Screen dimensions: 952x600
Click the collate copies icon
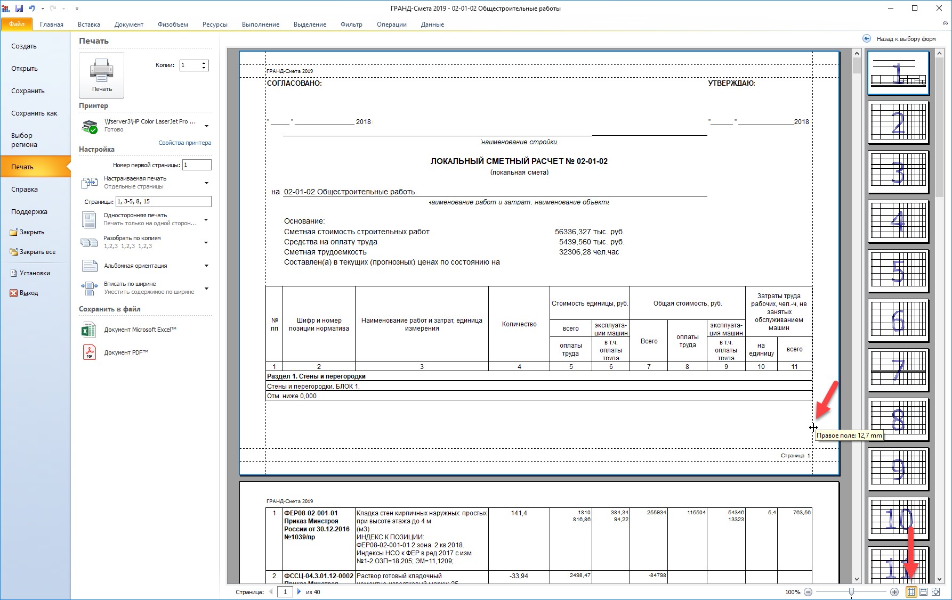[89, 242]
